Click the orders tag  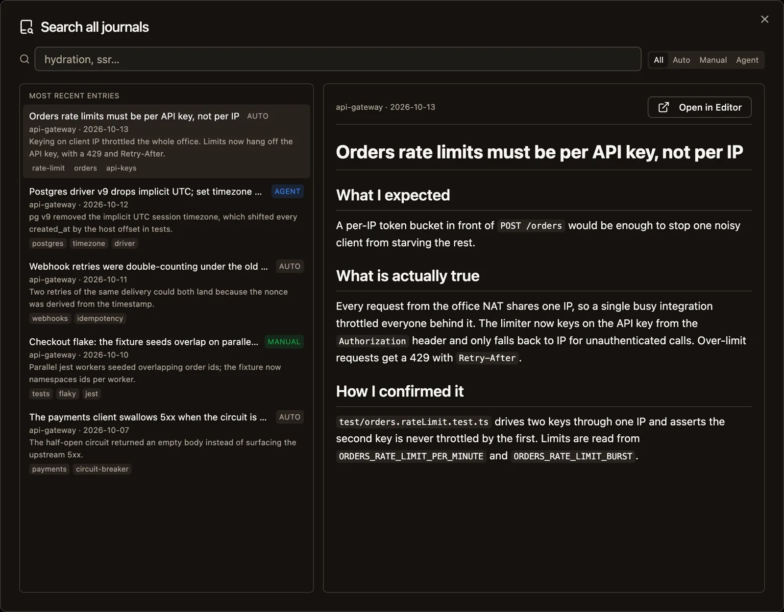pos(85,168)
